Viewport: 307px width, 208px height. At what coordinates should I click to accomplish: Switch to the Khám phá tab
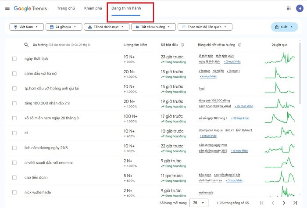[92, 8]
